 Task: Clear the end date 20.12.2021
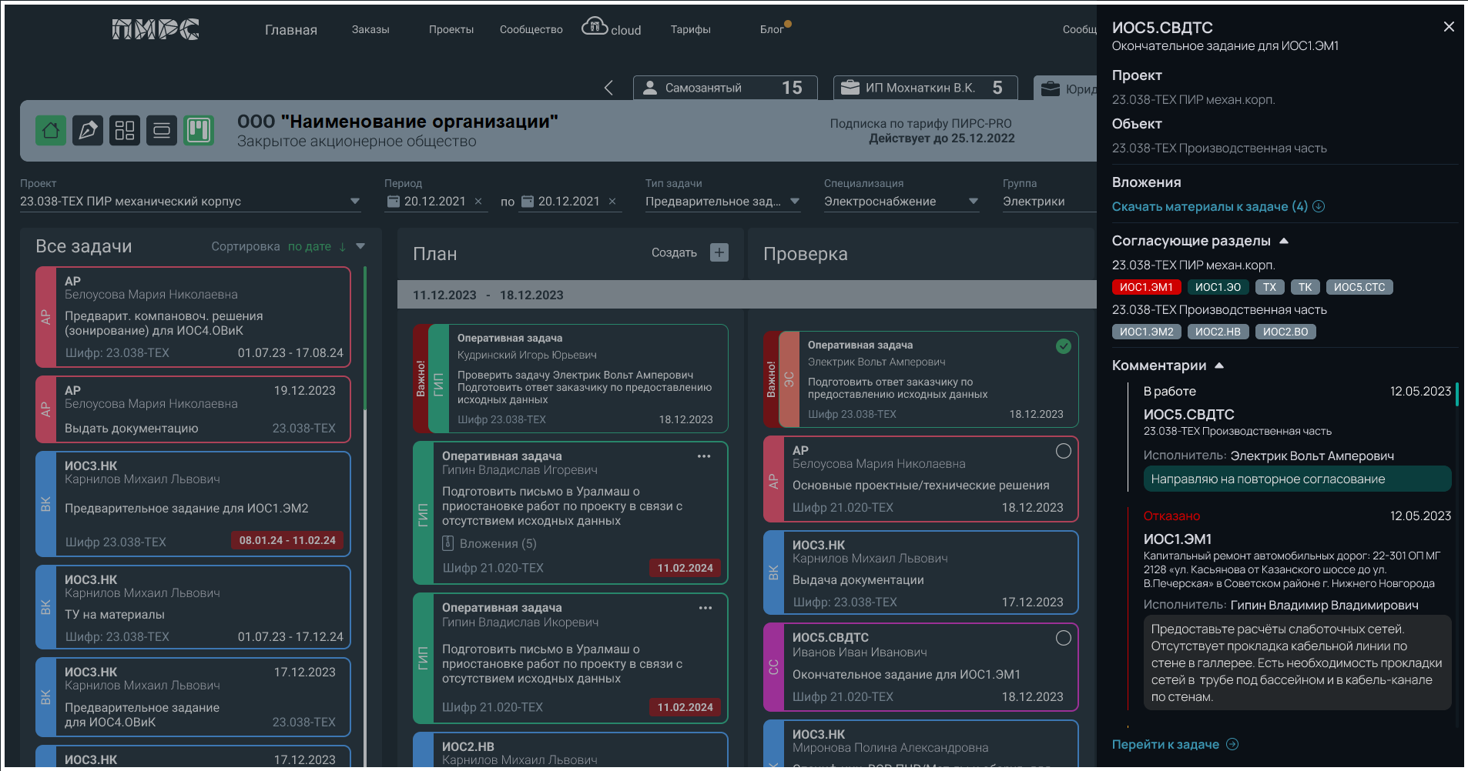[612, 202]
